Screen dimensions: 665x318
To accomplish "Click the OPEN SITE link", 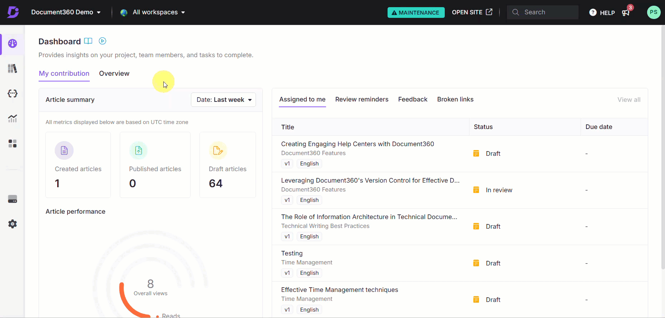I will pyautogui.click(x=472, y=12).
